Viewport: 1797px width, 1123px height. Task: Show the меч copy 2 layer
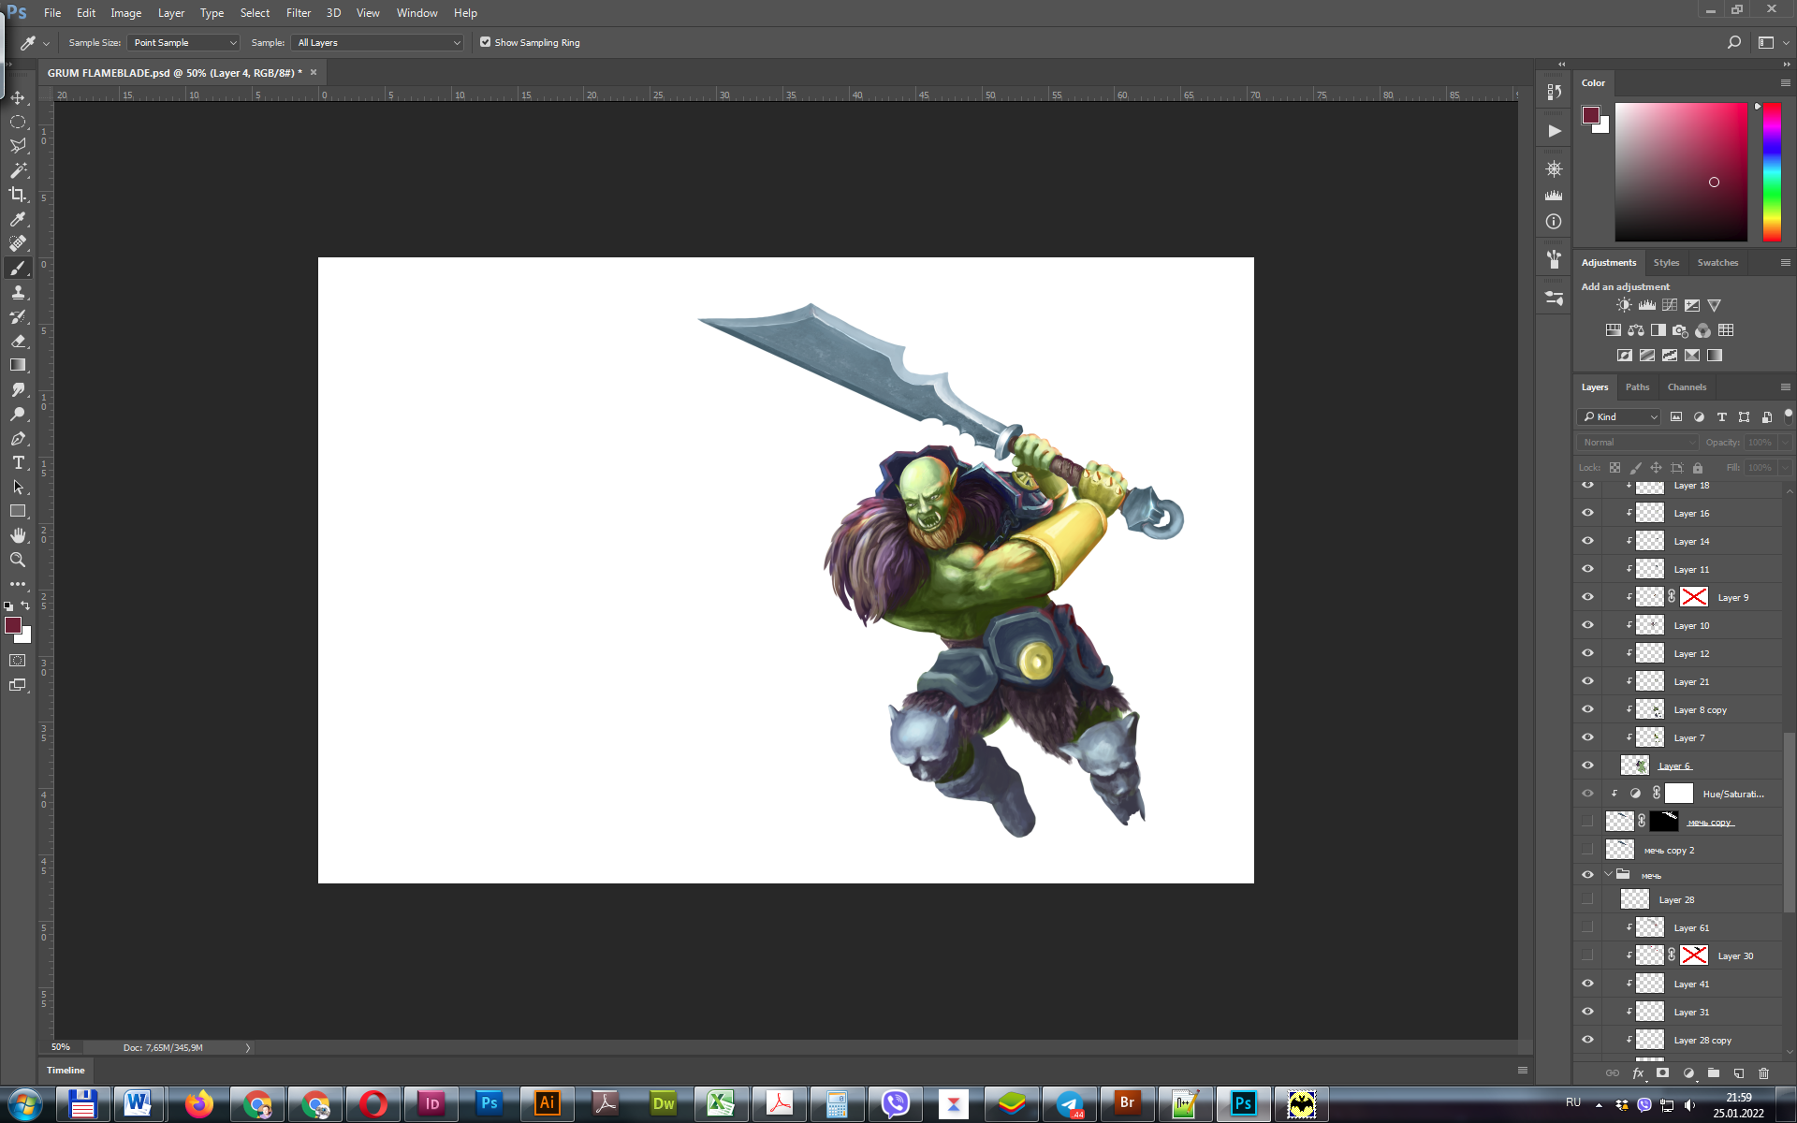(x=1587, y=850)
